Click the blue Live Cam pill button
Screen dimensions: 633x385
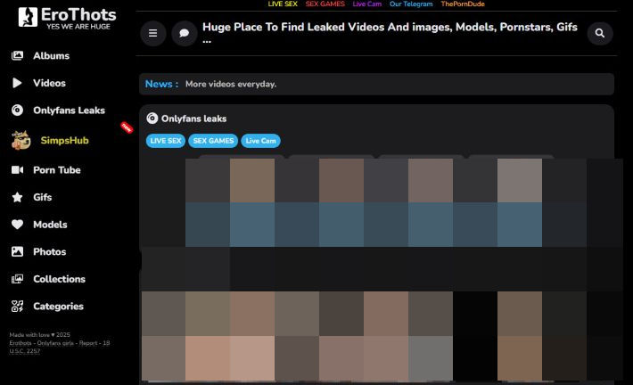[261, 141]
